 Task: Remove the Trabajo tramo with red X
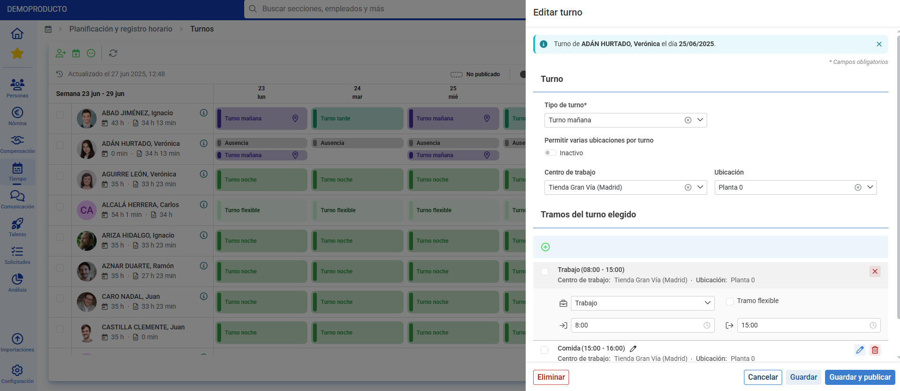[875, 271]
